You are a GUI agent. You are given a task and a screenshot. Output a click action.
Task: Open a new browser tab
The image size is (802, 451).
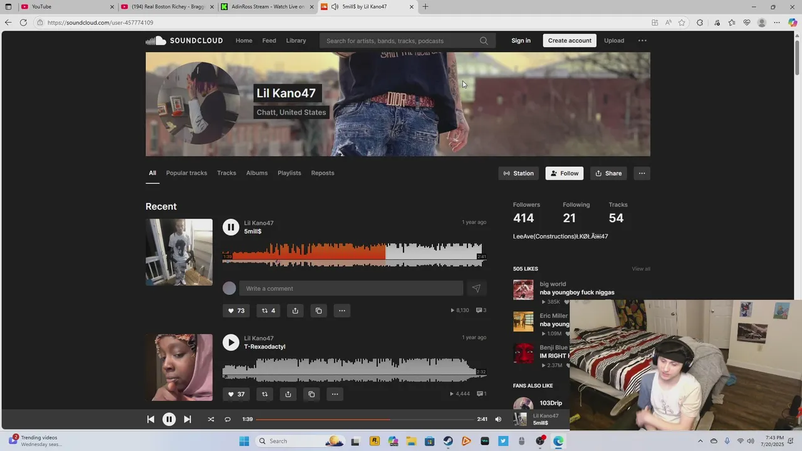425,6
